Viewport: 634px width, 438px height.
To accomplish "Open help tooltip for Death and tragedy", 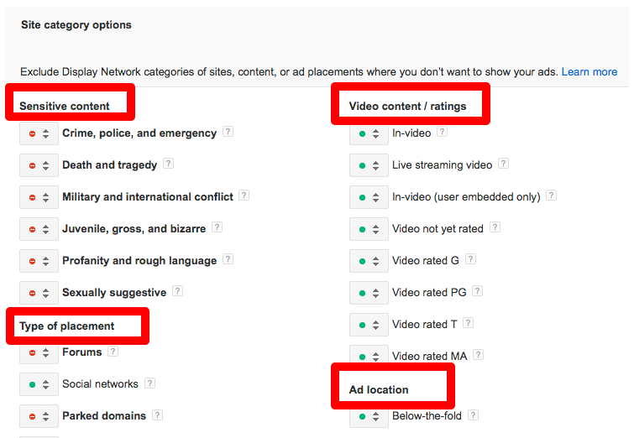I will point(169,164).
